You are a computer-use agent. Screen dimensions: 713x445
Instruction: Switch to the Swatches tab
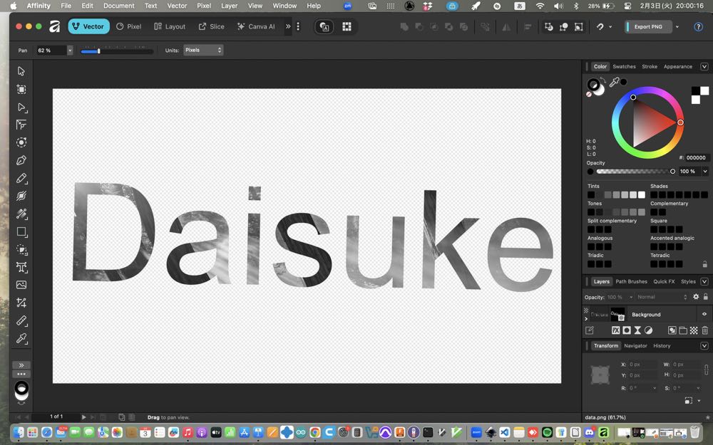click(x=624, y=66)
